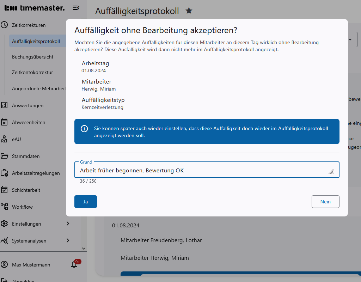Expand the Einstellungen submenu
The width and height of the screenshot is (361, 282).
click(68, 224)
